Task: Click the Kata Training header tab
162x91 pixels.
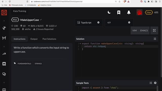Action: pos(20,11)
